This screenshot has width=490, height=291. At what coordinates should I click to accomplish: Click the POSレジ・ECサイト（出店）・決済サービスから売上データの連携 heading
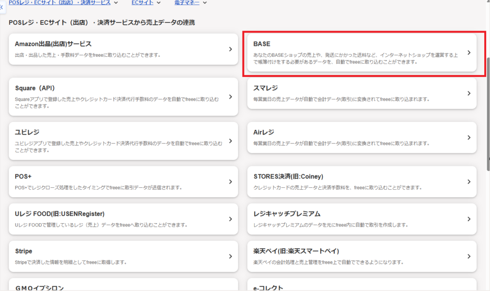coord(102,22)
